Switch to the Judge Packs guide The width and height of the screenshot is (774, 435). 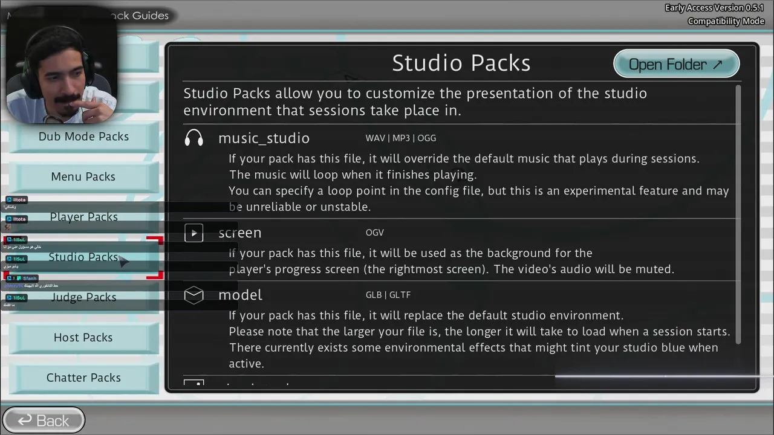[83, 297]
